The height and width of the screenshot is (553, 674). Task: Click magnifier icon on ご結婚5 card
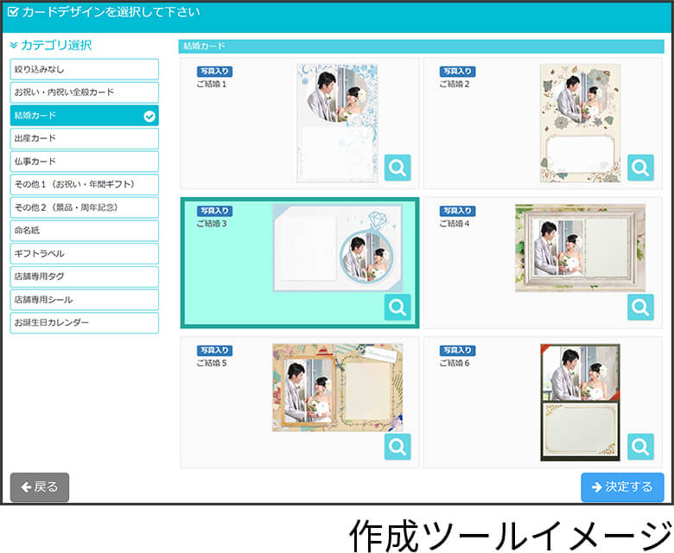[x=397, y=446]
